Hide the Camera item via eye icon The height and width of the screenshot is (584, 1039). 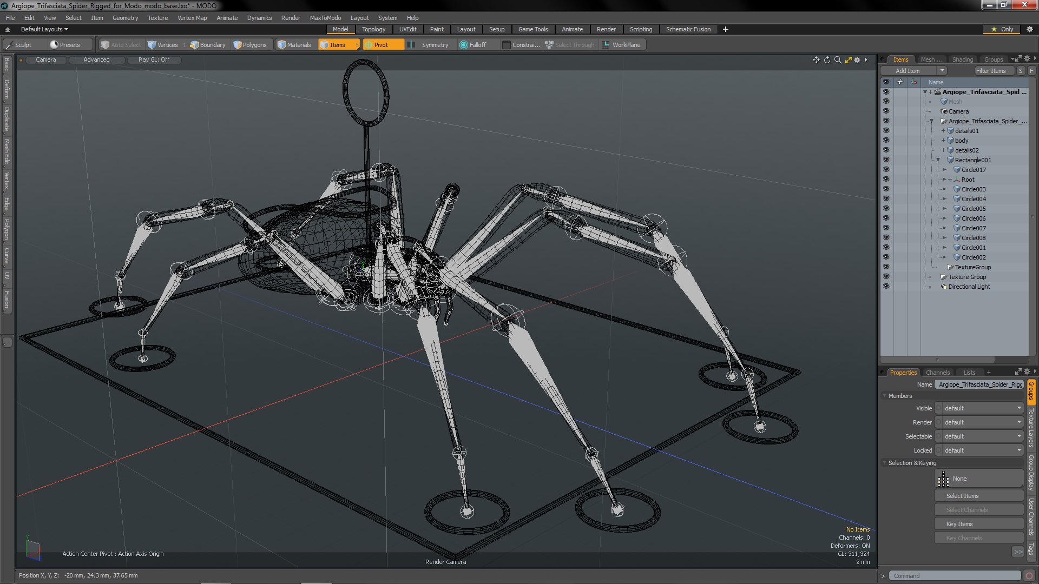[886, 111]
